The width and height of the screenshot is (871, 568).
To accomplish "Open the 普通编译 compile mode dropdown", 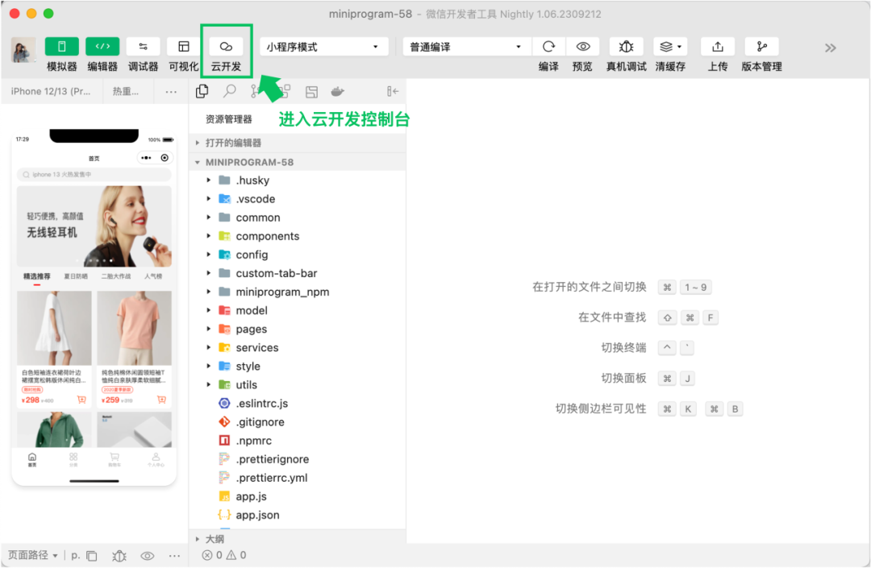I will [465, 47].
